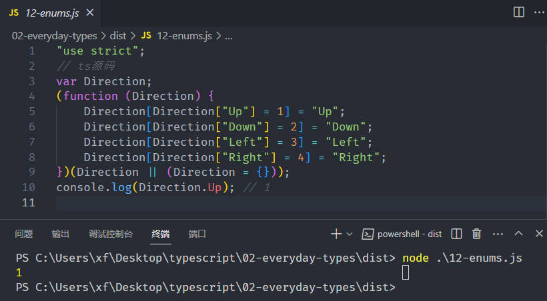Image resolution: width=547 pixels, height=301 pixels.
Task: Select the 12-enums.js editor tab
Action: [51, 13]
